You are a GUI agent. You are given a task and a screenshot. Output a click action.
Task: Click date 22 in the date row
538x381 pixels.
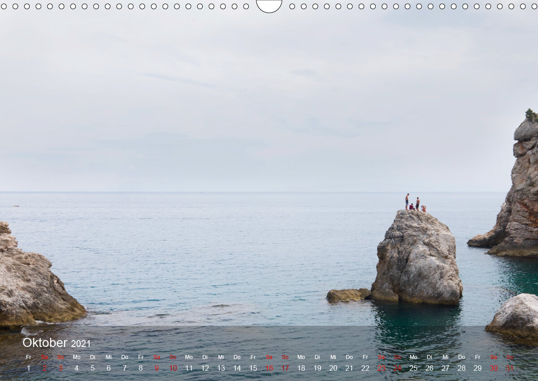365,368
